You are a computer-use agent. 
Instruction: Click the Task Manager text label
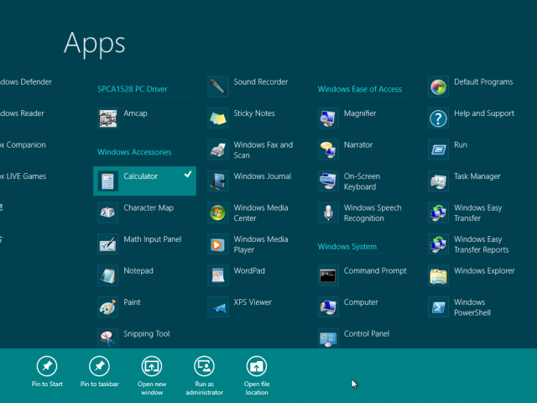(477, 176)
